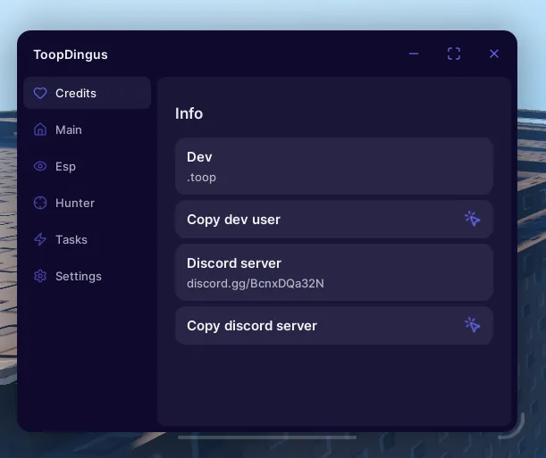
Task: Go to the Hunter tab
Action: click(x=87, y=203)
